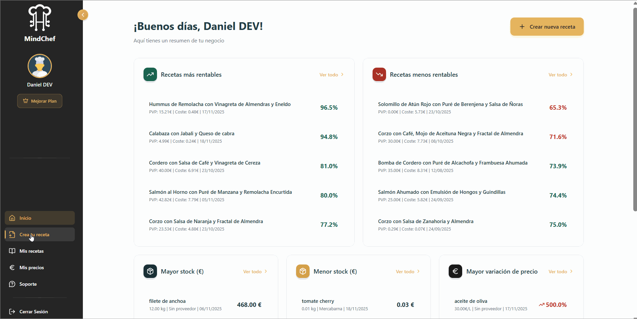Click the Mejorar Plan button
The width and height of the screenshot is (637, 319).
click(40, 101)
